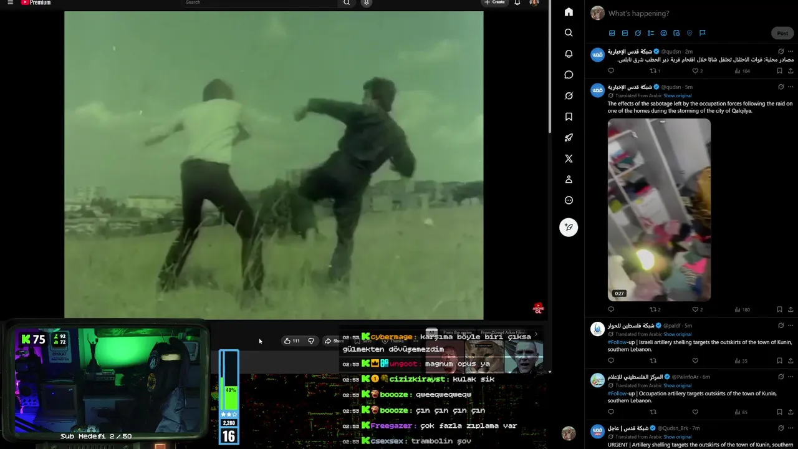Viewport: 798px width, 449px height.
Task: Bookmark the @qudsn 2m post
Action: click(x=779, y=71)
